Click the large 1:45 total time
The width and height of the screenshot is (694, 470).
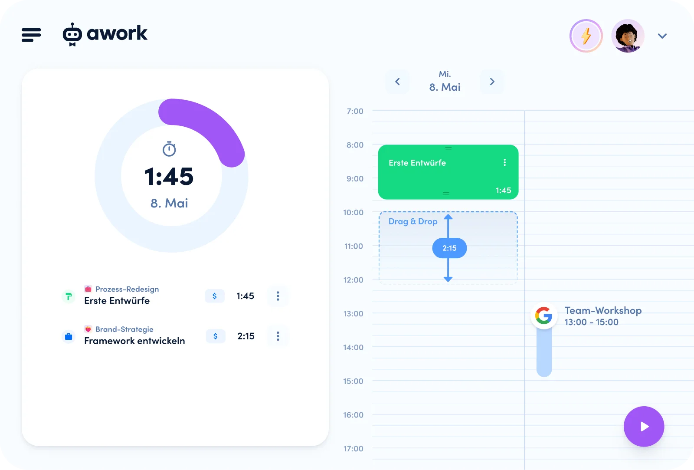click(x=169, y=177)
